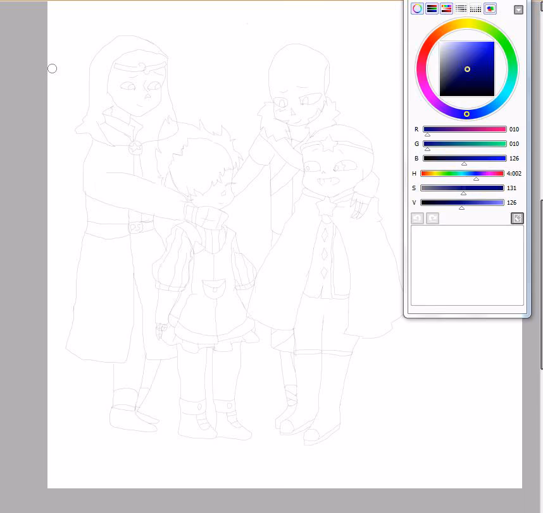Click the V value 126
Image resolution: width=543 pixels, height=513 pixels.
(511, 203)
